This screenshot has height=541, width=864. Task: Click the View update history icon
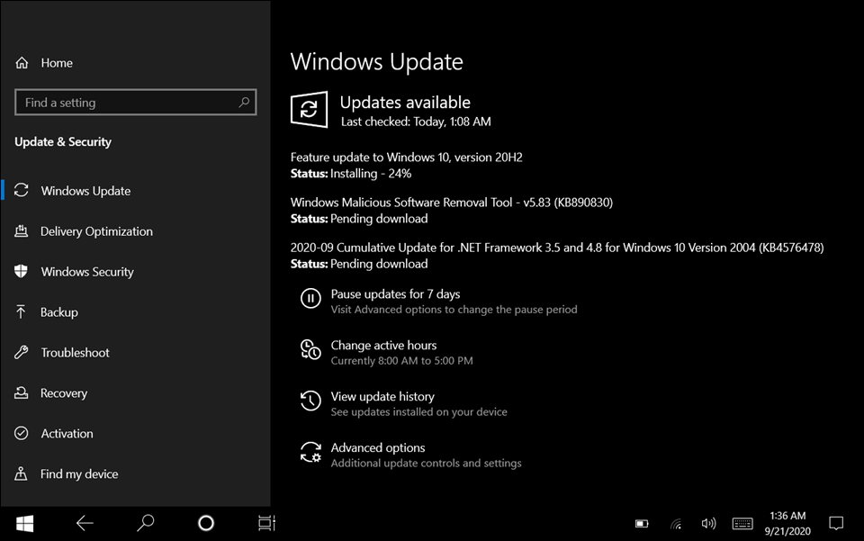[x=310, y=401]
